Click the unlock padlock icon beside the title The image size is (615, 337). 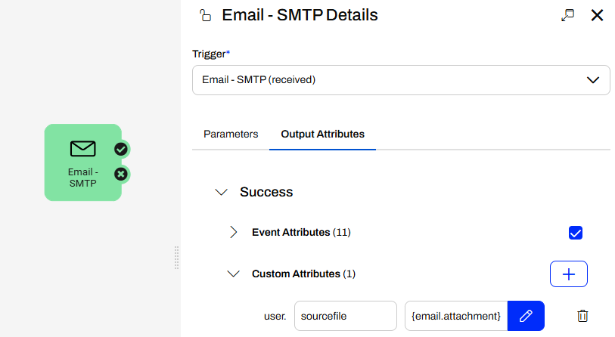(x=203, y=15)
